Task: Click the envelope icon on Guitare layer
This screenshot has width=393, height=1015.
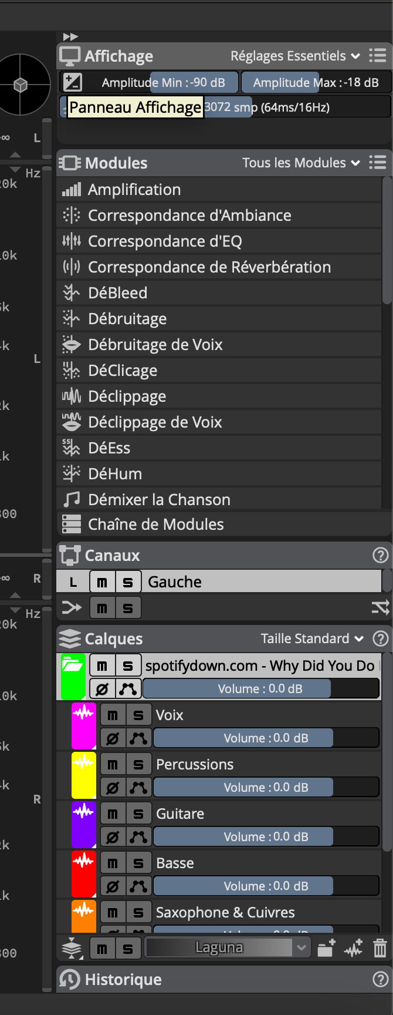Action: click(x=139, y=837)
